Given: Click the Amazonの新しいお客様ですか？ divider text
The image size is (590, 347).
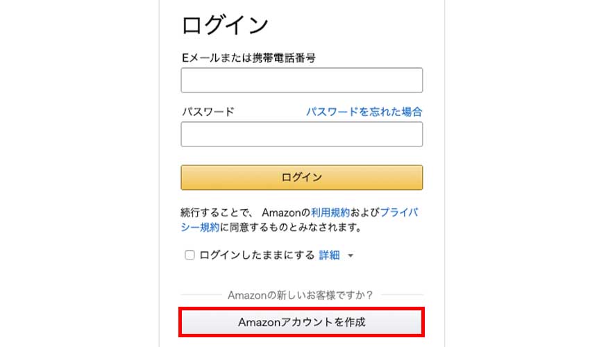Looking at the screenshot, I should pos(301,295).
